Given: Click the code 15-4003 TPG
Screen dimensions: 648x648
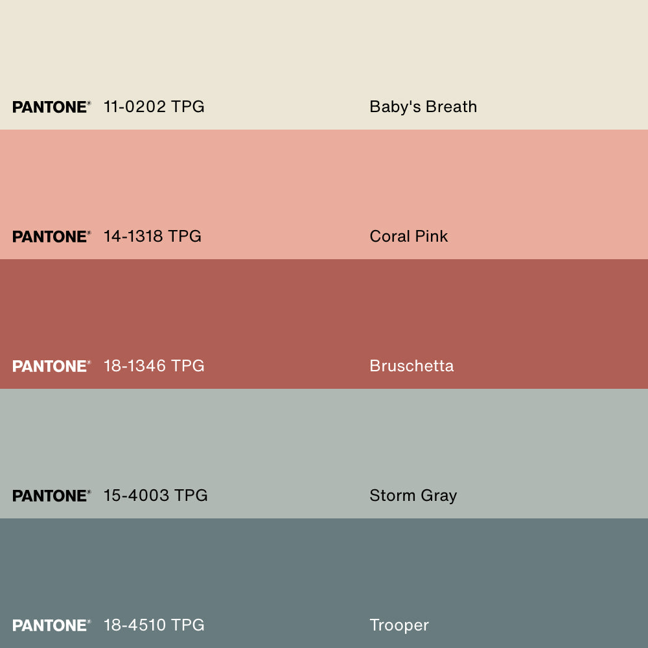Looking at the screenshot, I should click(156, 496).
